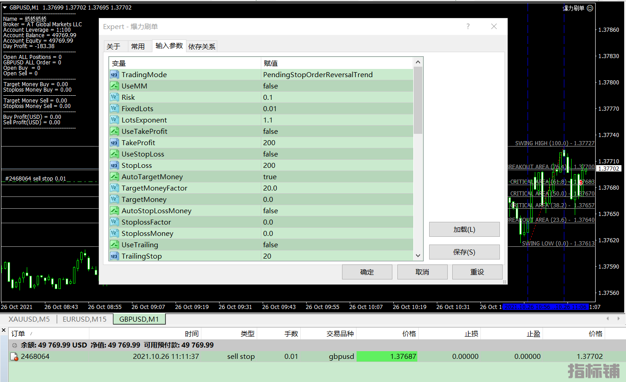Click the chart tabs scroll right arrow

(x=618, y=319)
